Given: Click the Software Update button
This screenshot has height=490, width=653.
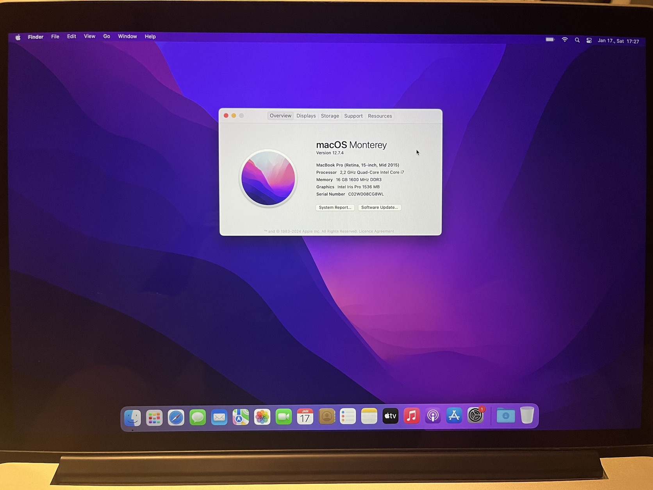Looking at the screenshot, I should (380, 207).
